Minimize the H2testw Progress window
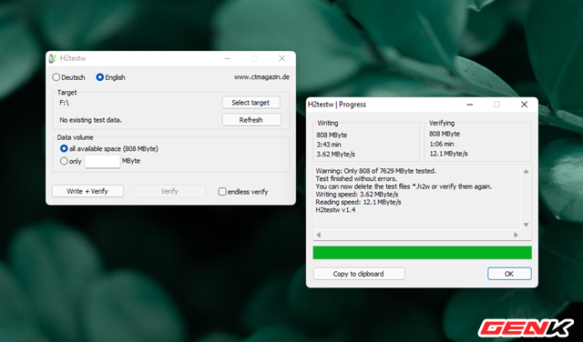The height and width of the screenshot is (342, 583). tap(470, 105)
